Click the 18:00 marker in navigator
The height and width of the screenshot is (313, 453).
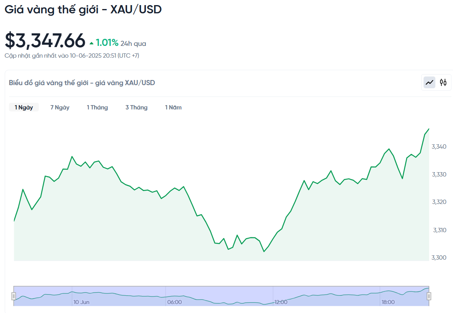click(x=388, y=302)
